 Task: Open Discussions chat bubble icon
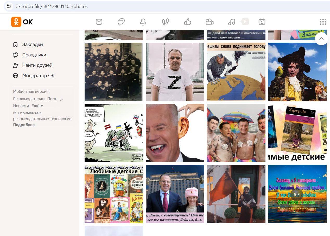click(x=121, y=22)
